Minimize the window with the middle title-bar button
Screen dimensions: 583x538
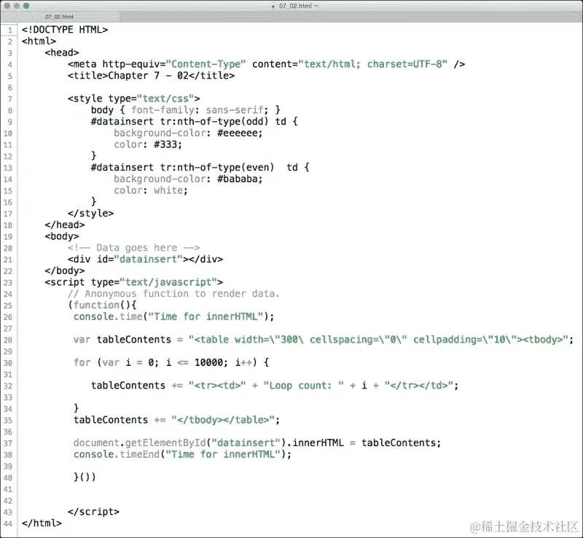click(16, 6)
